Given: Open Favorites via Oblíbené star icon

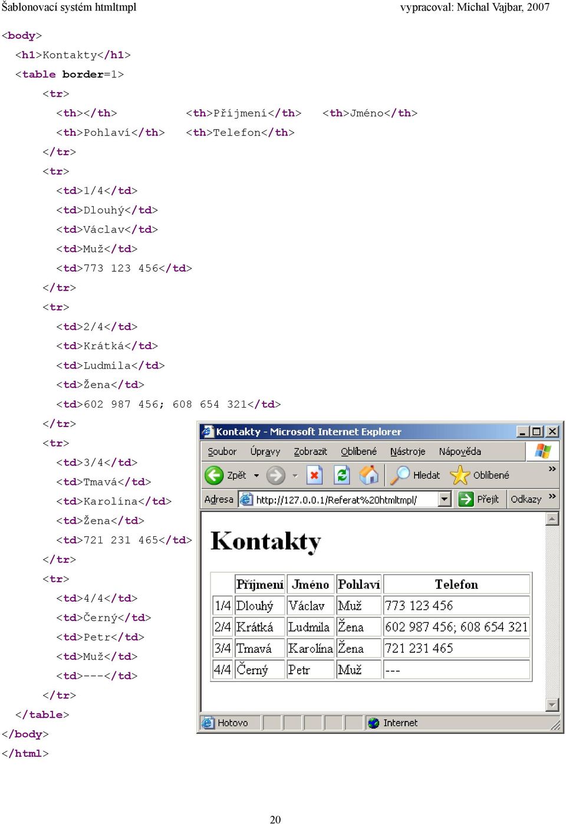Looking at the screenshot, I should point(459,475).
